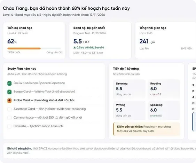The width and height of the screenshot is (196, 163).
Task: Mark the Evaluate rubric task done
Action: (9, 126)
